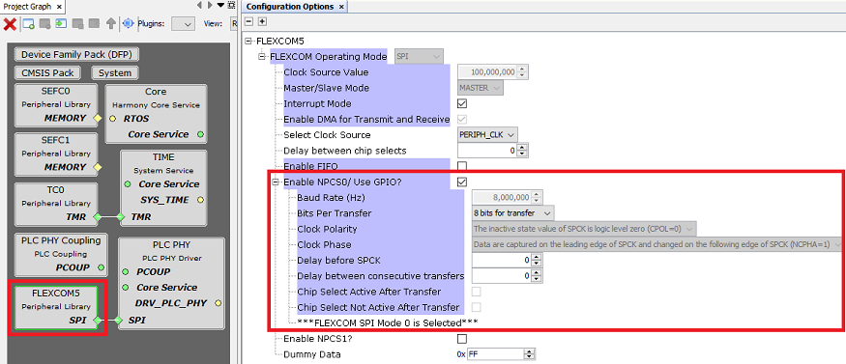Open the Clock Polarity dropdown
846x364 pixels.
[584, 229]
